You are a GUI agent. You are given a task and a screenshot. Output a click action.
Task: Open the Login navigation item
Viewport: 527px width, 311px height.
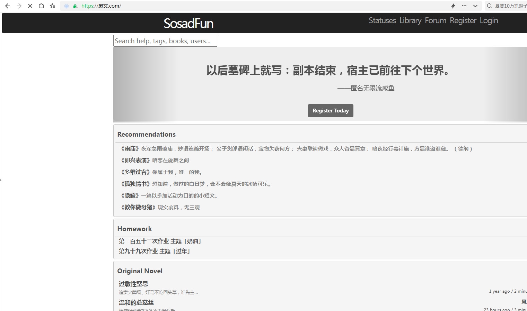489,20
